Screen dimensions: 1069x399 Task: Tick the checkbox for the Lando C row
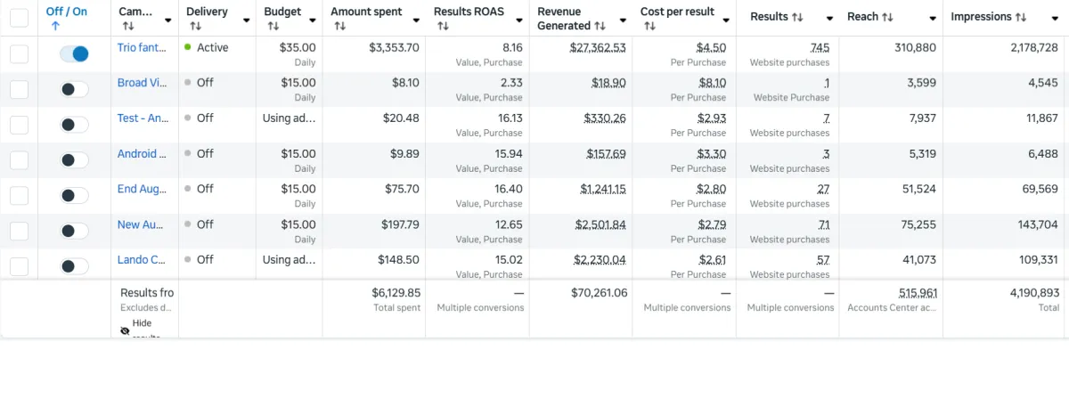[19, 265]
